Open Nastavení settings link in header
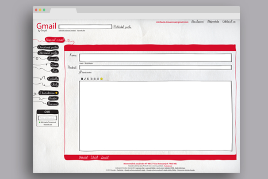The height and width of the screenshot is (179, 268). (x=197, y=22)
